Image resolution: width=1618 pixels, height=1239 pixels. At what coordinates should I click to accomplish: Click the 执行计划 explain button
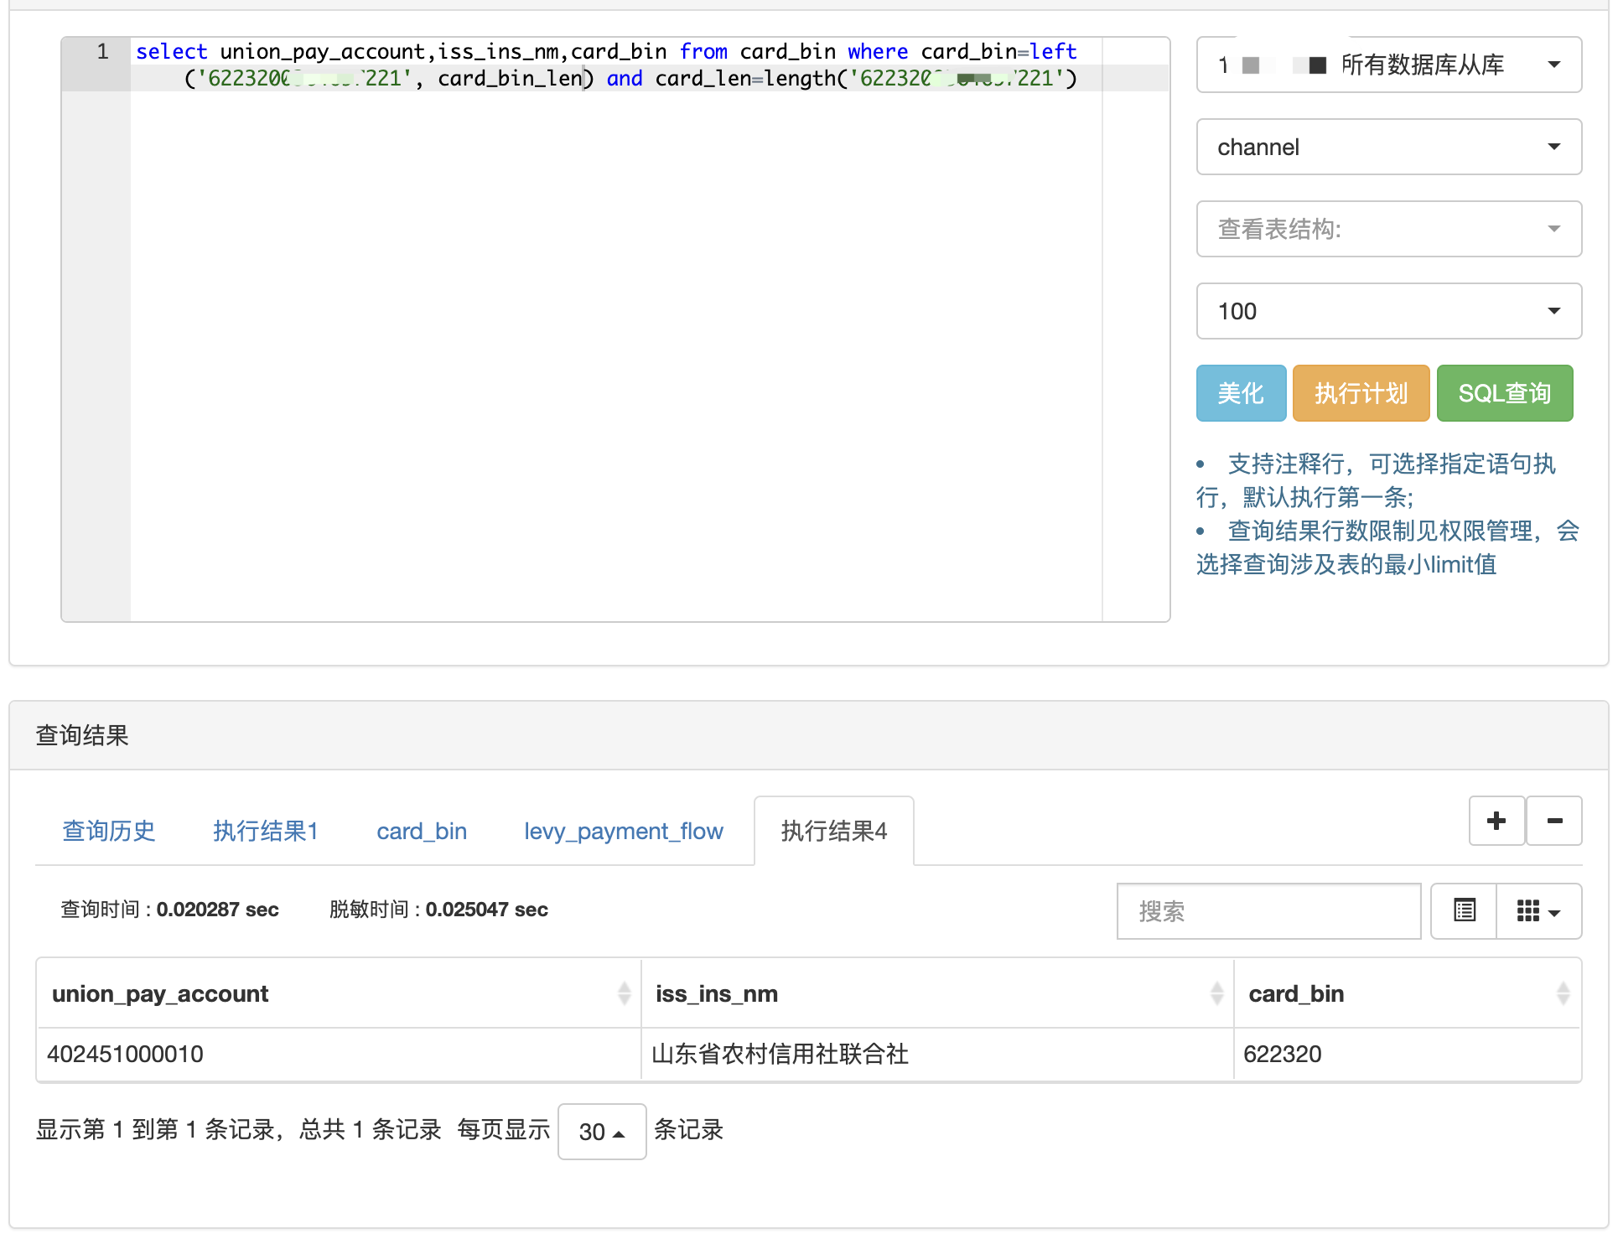[1361, 393]
